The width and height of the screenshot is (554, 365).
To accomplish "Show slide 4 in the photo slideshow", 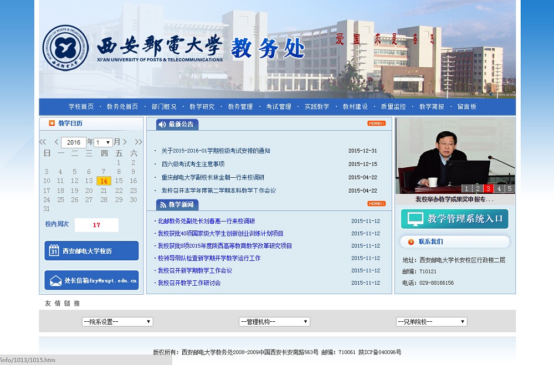I will pos(499,189).
